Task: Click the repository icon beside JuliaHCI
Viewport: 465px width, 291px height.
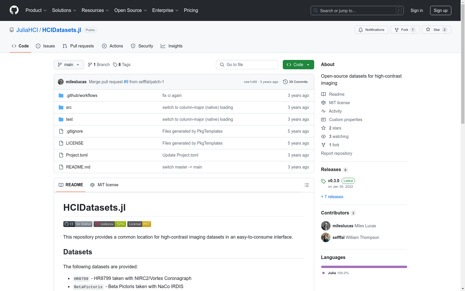Action: coord(12,30)
